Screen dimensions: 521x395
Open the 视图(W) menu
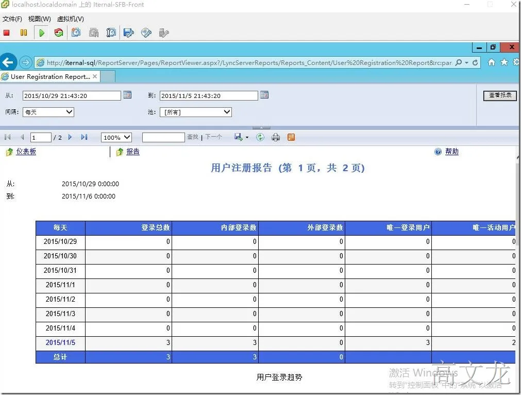(x=40, y=19)
